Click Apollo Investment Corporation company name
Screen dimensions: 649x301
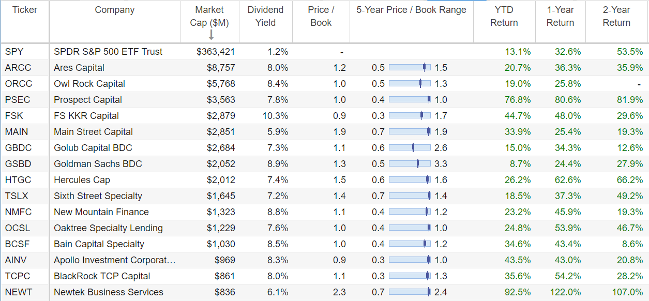(x=114, y=260)
